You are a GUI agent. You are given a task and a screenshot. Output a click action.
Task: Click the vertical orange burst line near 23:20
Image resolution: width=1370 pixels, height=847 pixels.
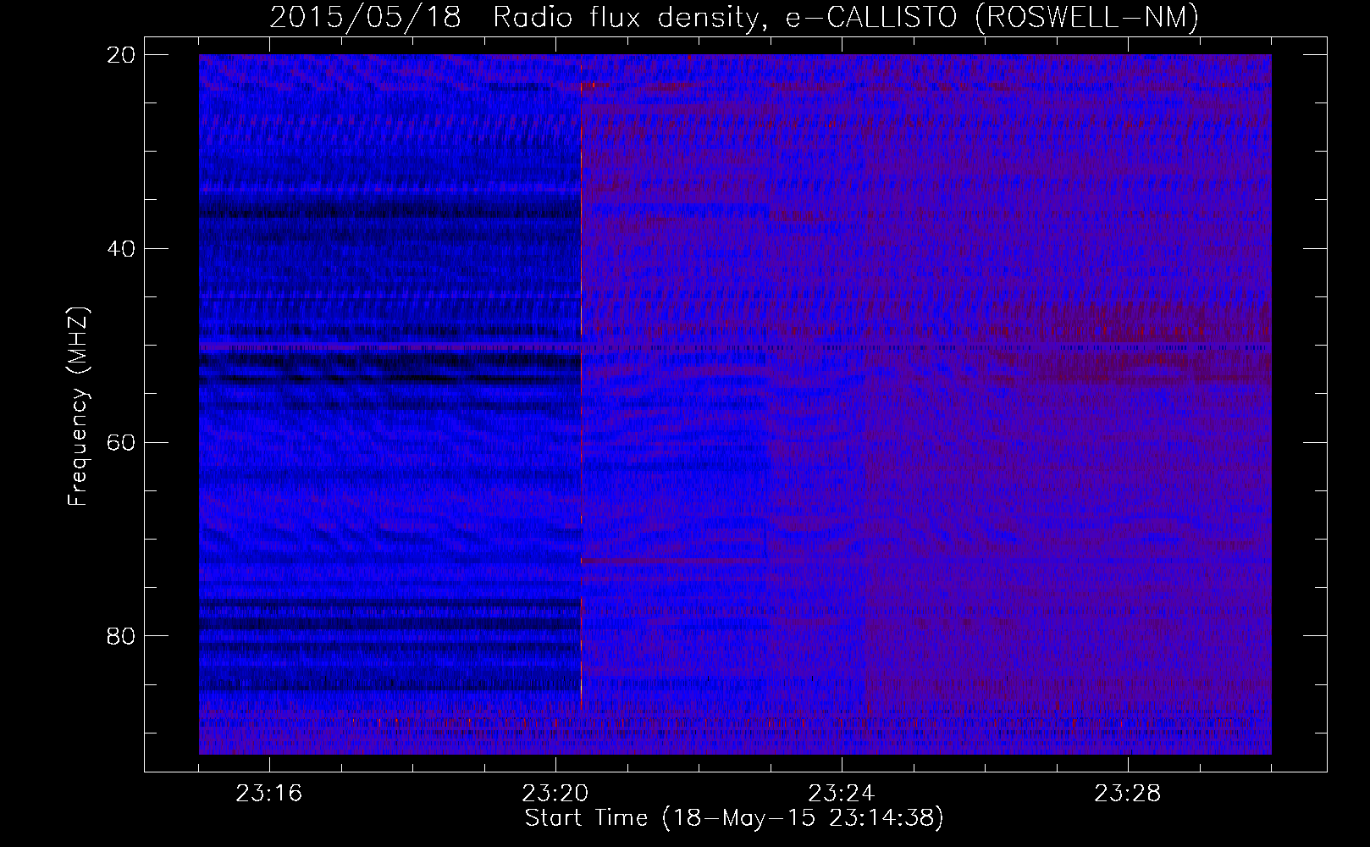(582, 381)
